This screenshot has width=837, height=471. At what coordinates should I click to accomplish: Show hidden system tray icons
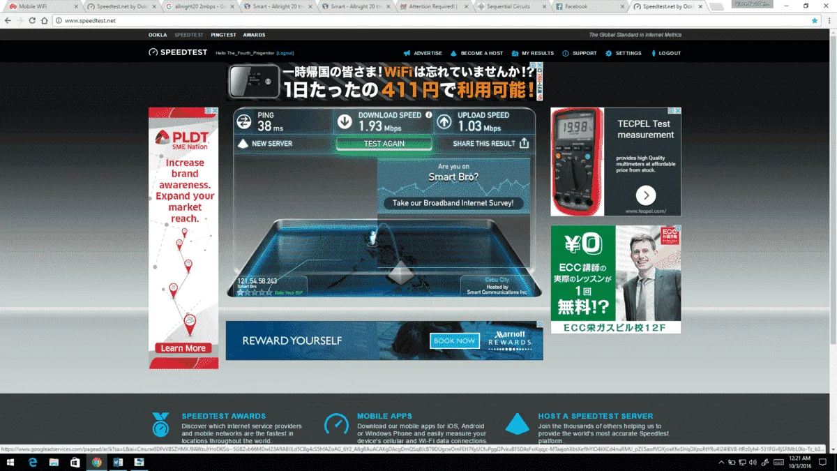pos(721,463)
